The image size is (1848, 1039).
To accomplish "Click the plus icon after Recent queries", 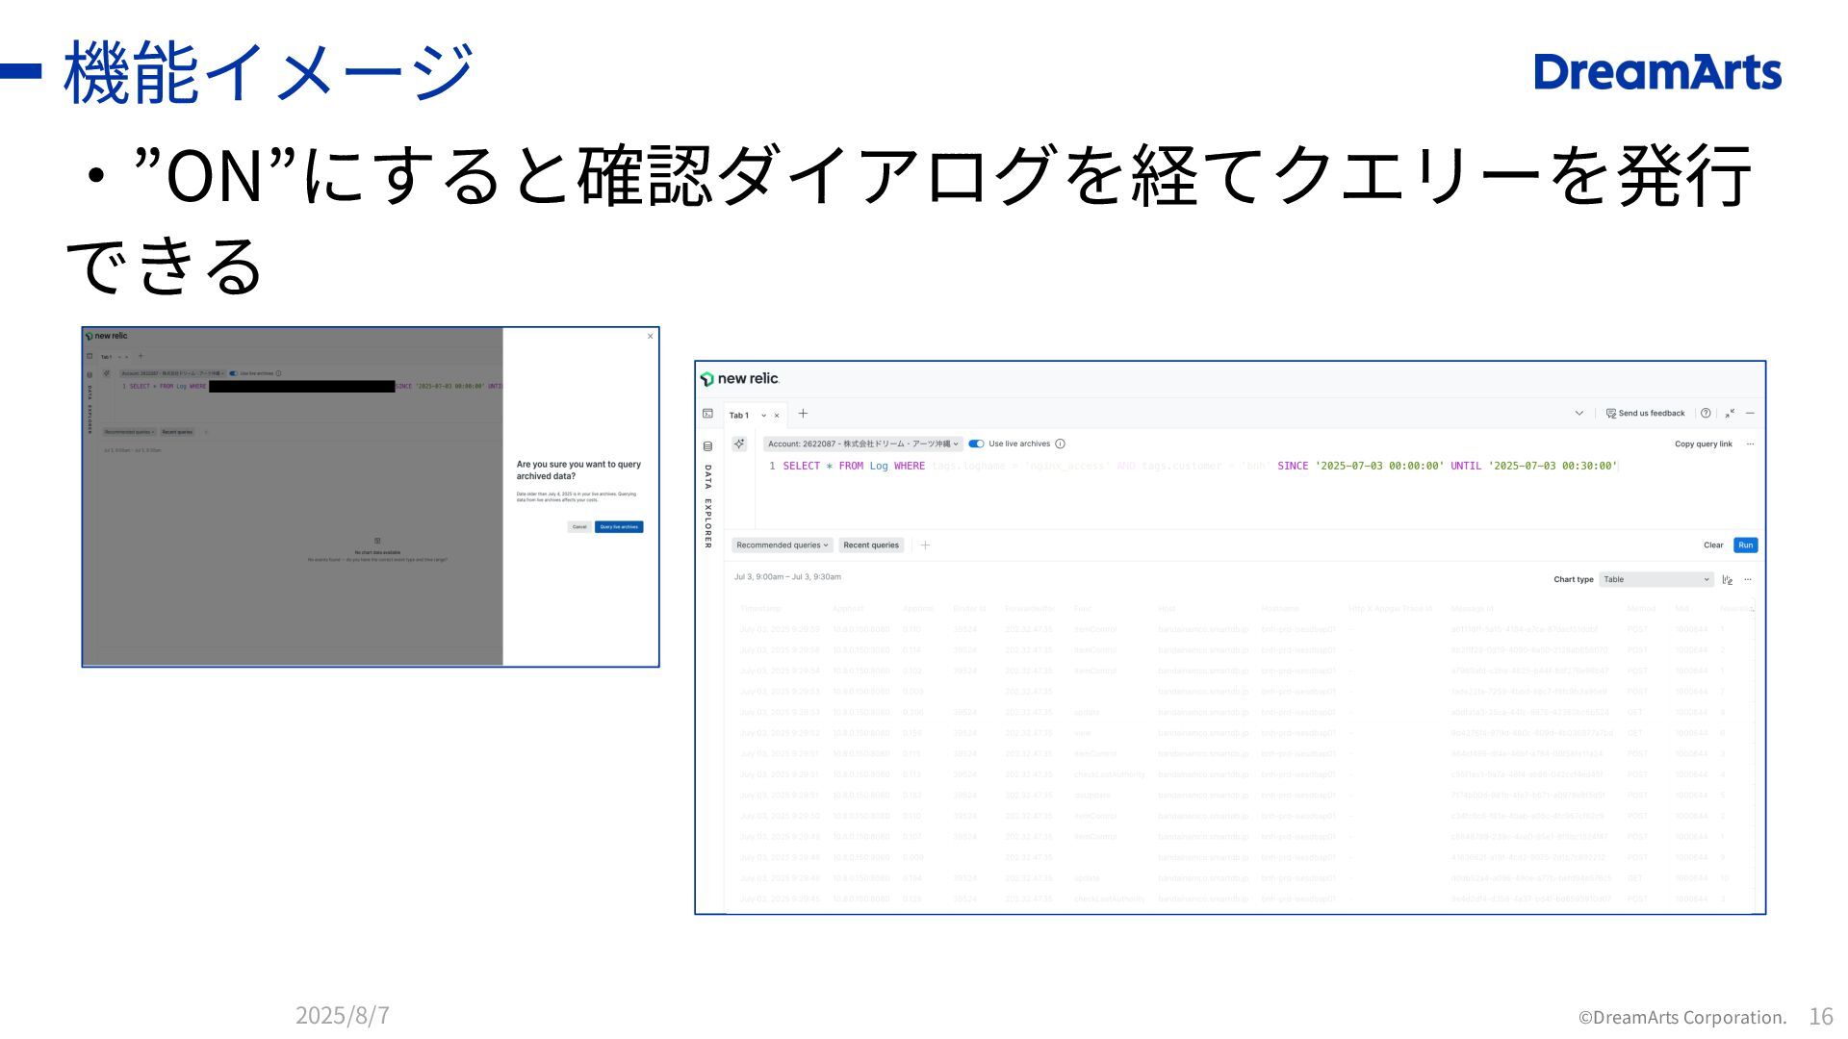I will pos(925,545).
